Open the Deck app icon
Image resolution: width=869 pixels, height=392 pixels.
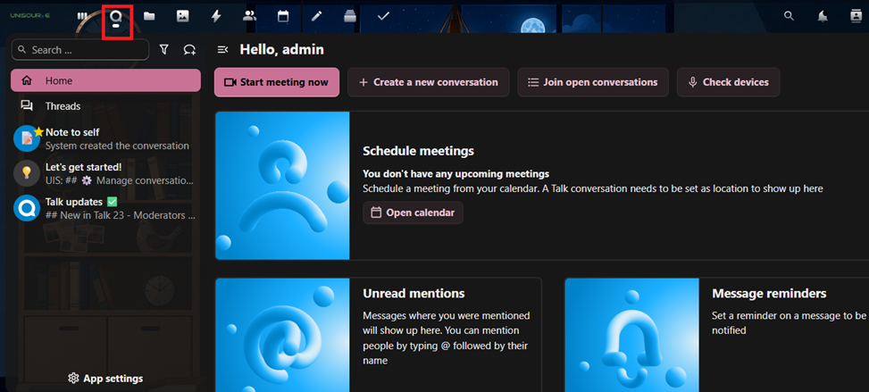[x=350, y=17]
